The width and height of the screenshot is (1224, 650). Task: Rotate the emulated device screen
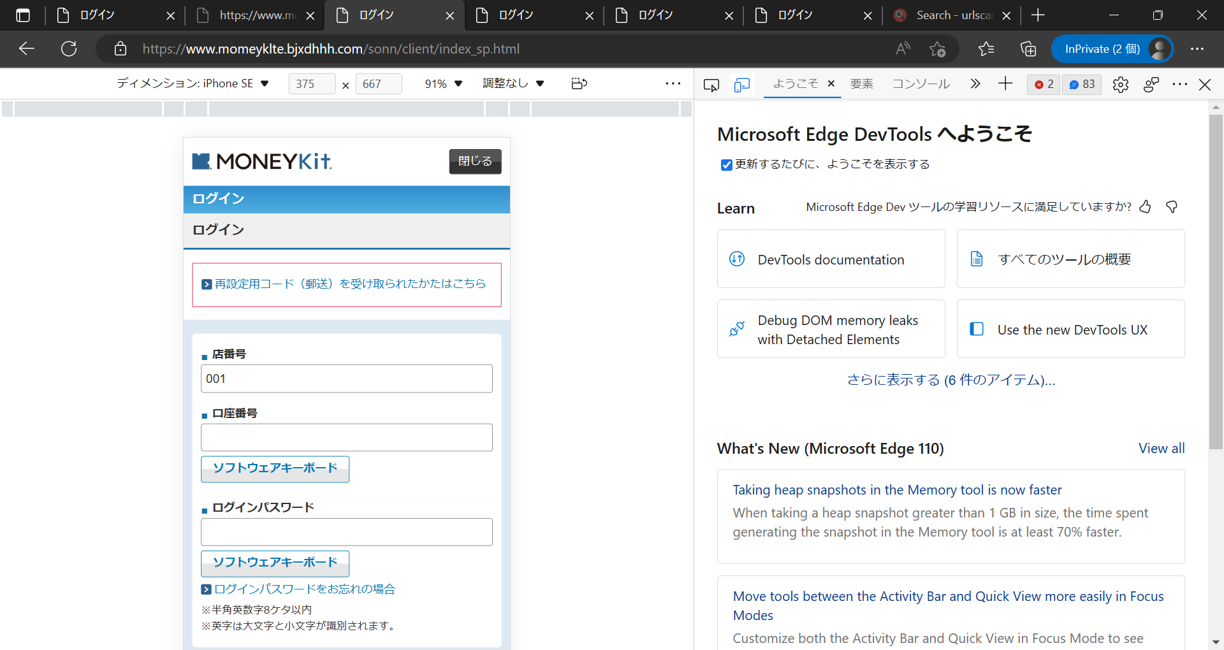579,83
